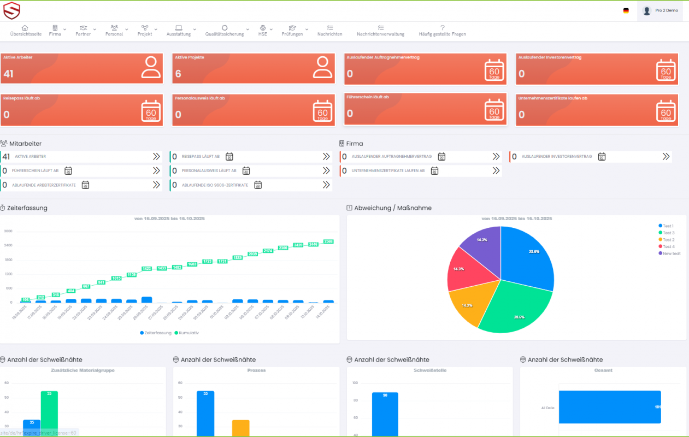Open the Übersichtsseite home icon
This screenshot has height=437, width=689.
pyautogui.click(x=25, y=28)
